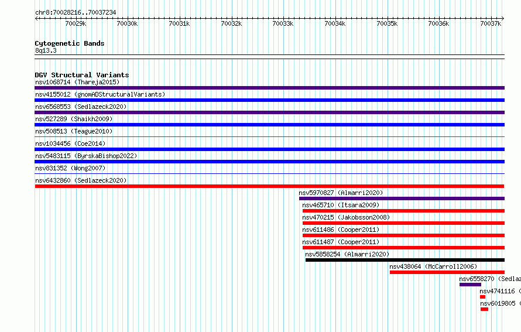Click the 70030k ruler tick label
Image resolution: width=521 pixels, height=332 pixels.
pyautogui.click(x=127, y=23)
